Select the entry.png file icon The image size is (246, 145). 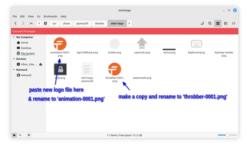[x=169, y=49]
